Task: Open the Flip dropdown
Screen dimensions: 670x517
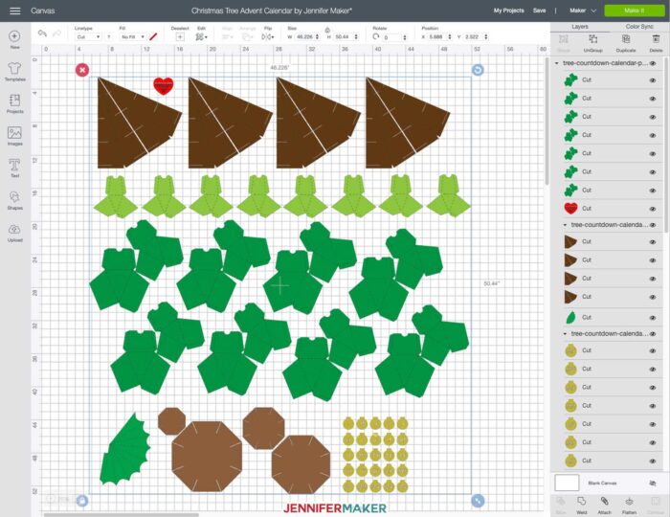Action: coord(267,37)
